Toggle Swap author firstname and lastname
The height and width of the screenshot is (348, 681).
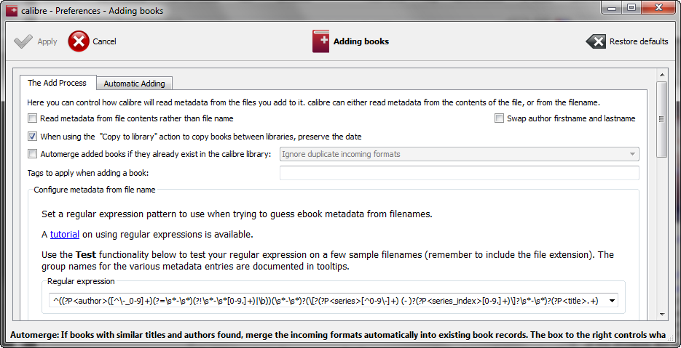(x=499, y=118)
